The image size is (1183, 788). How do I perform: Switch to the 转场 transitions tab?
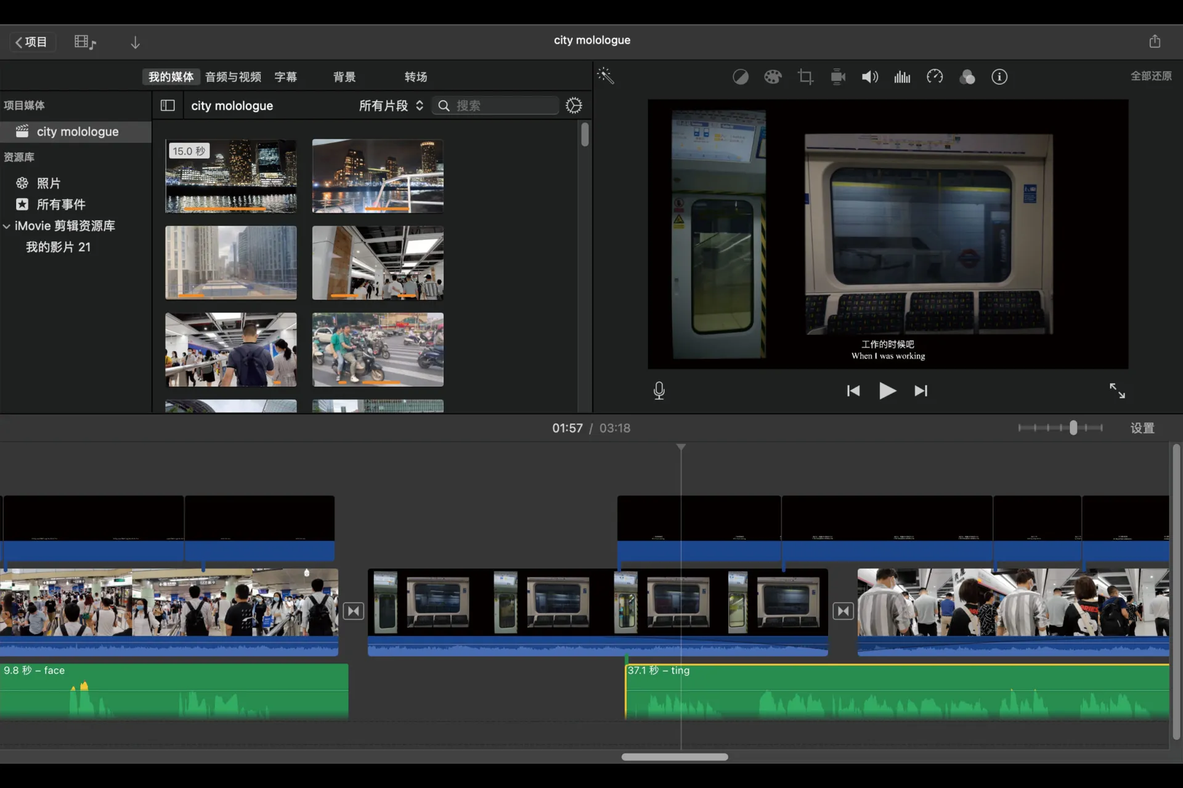pyautogui.click(x=416, y=77)
